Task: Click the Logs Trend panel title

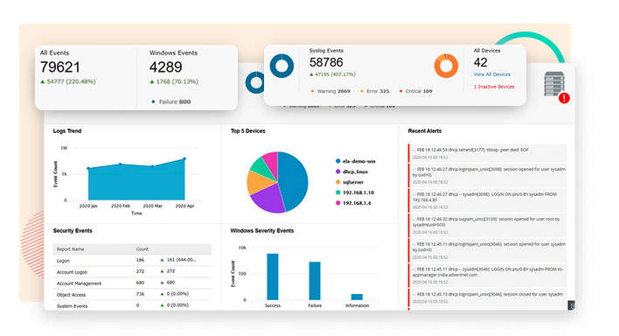Action: 67,131
